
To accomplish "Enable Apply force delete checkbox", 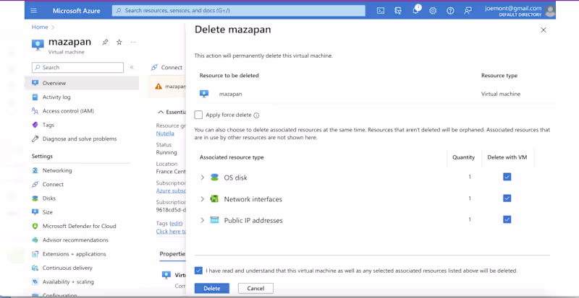I will [x=198, y=115].
